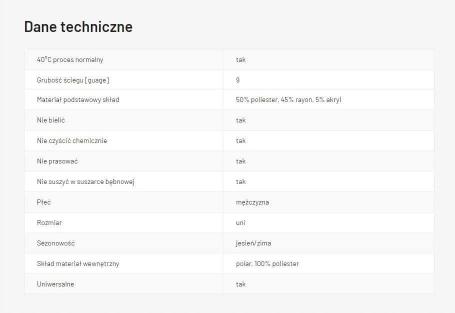Select the jesień/zima value
The width and height of the screenshot is (455, 313).
pos(253,243)
